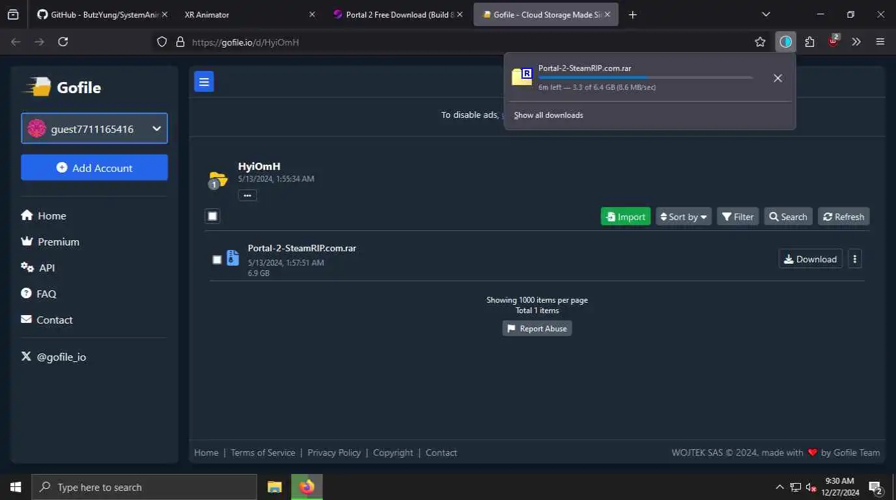896x500 pixels.
Task: Click the tracking protection shield icon
Action: coord(162,42)
